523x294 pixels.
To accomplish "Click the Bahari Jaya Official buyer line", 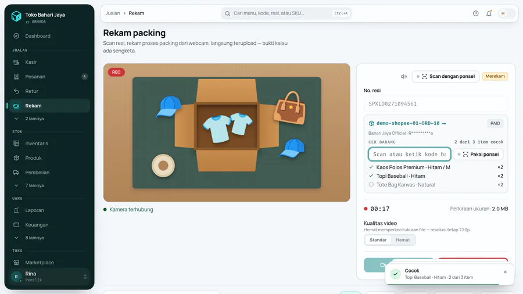I will [400, 133].
